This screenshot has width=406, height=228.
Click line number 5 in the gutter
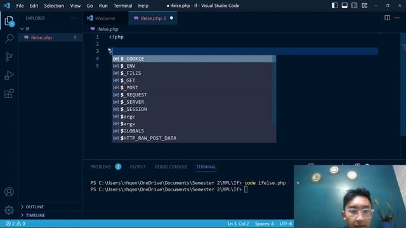click(x=97, y=66)
